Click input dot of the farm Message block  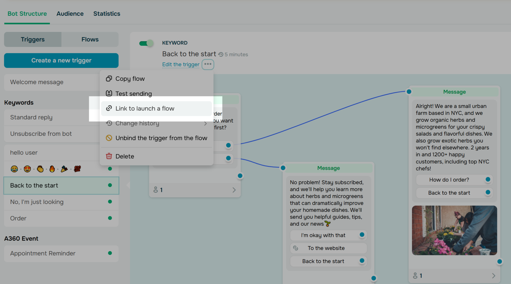tap(409, 91)
